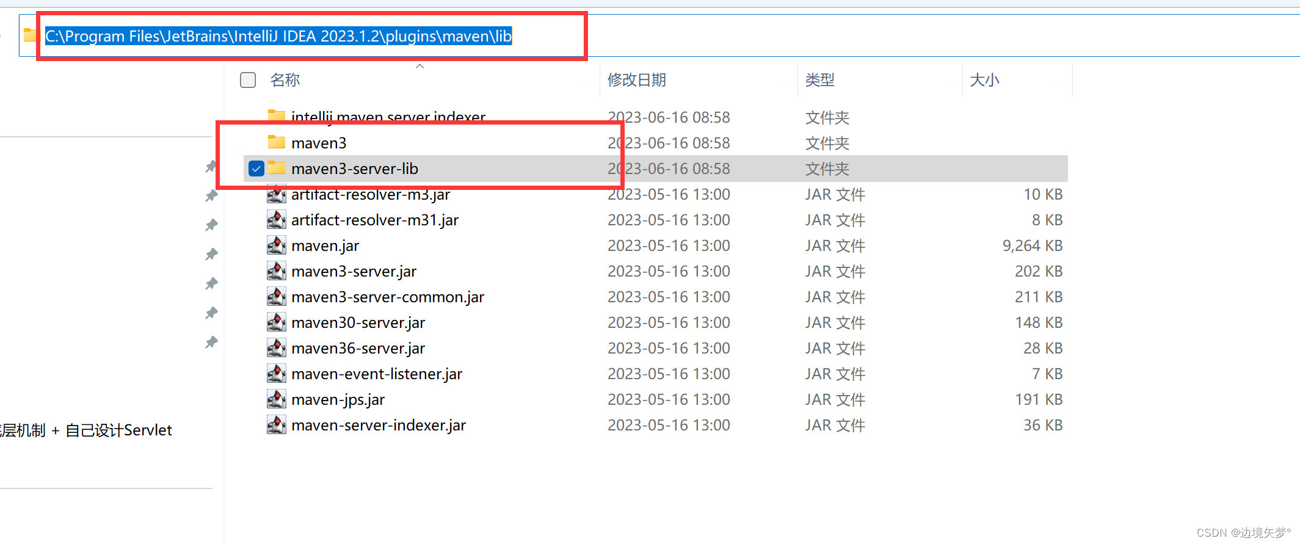This screenshot has width=1300, height=544.
Task: Click the artifact-resolver-m31.jar file icon
Action: click(x=277, y=220)
